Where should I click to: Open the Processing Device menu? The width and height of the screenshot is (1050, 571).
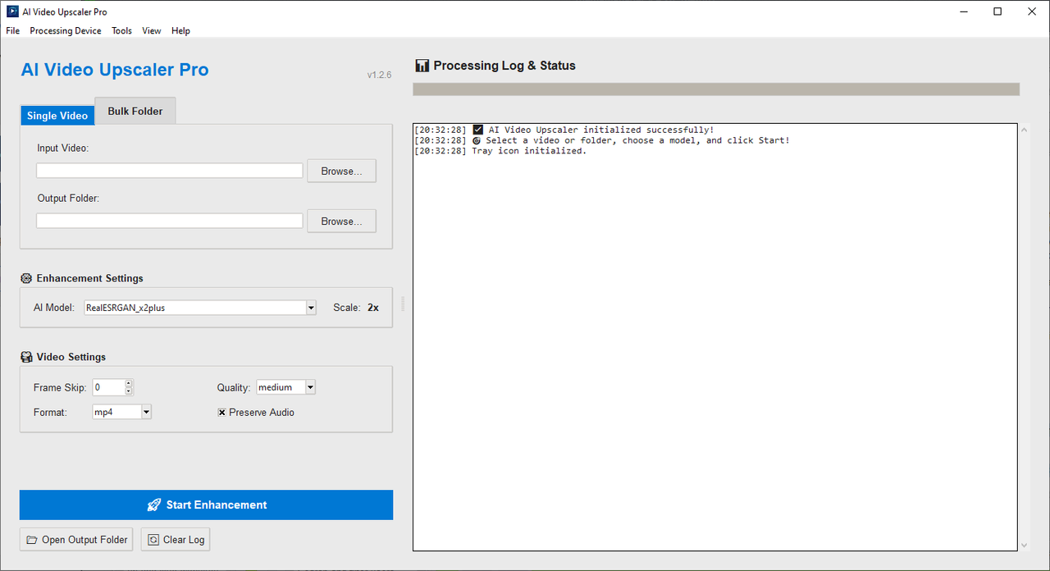tap(66, 31)
